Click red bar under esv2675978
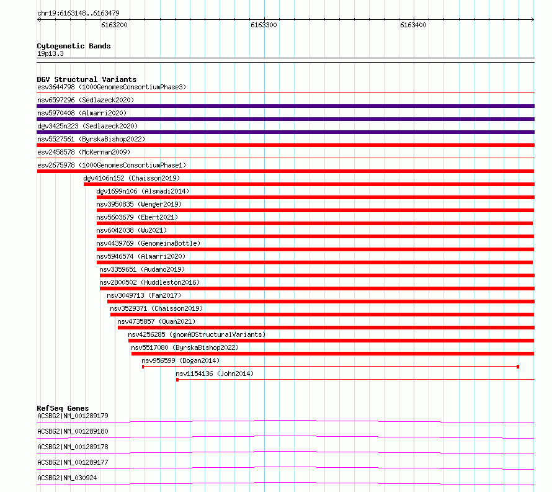Viewport: 552px width, 492px height. click(x=285, y=171)
